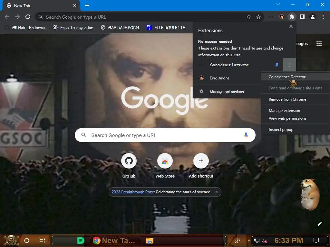330x247 pixels.
Task: Open the FILE ROULETTE bookmark
Action: point(166,28)
